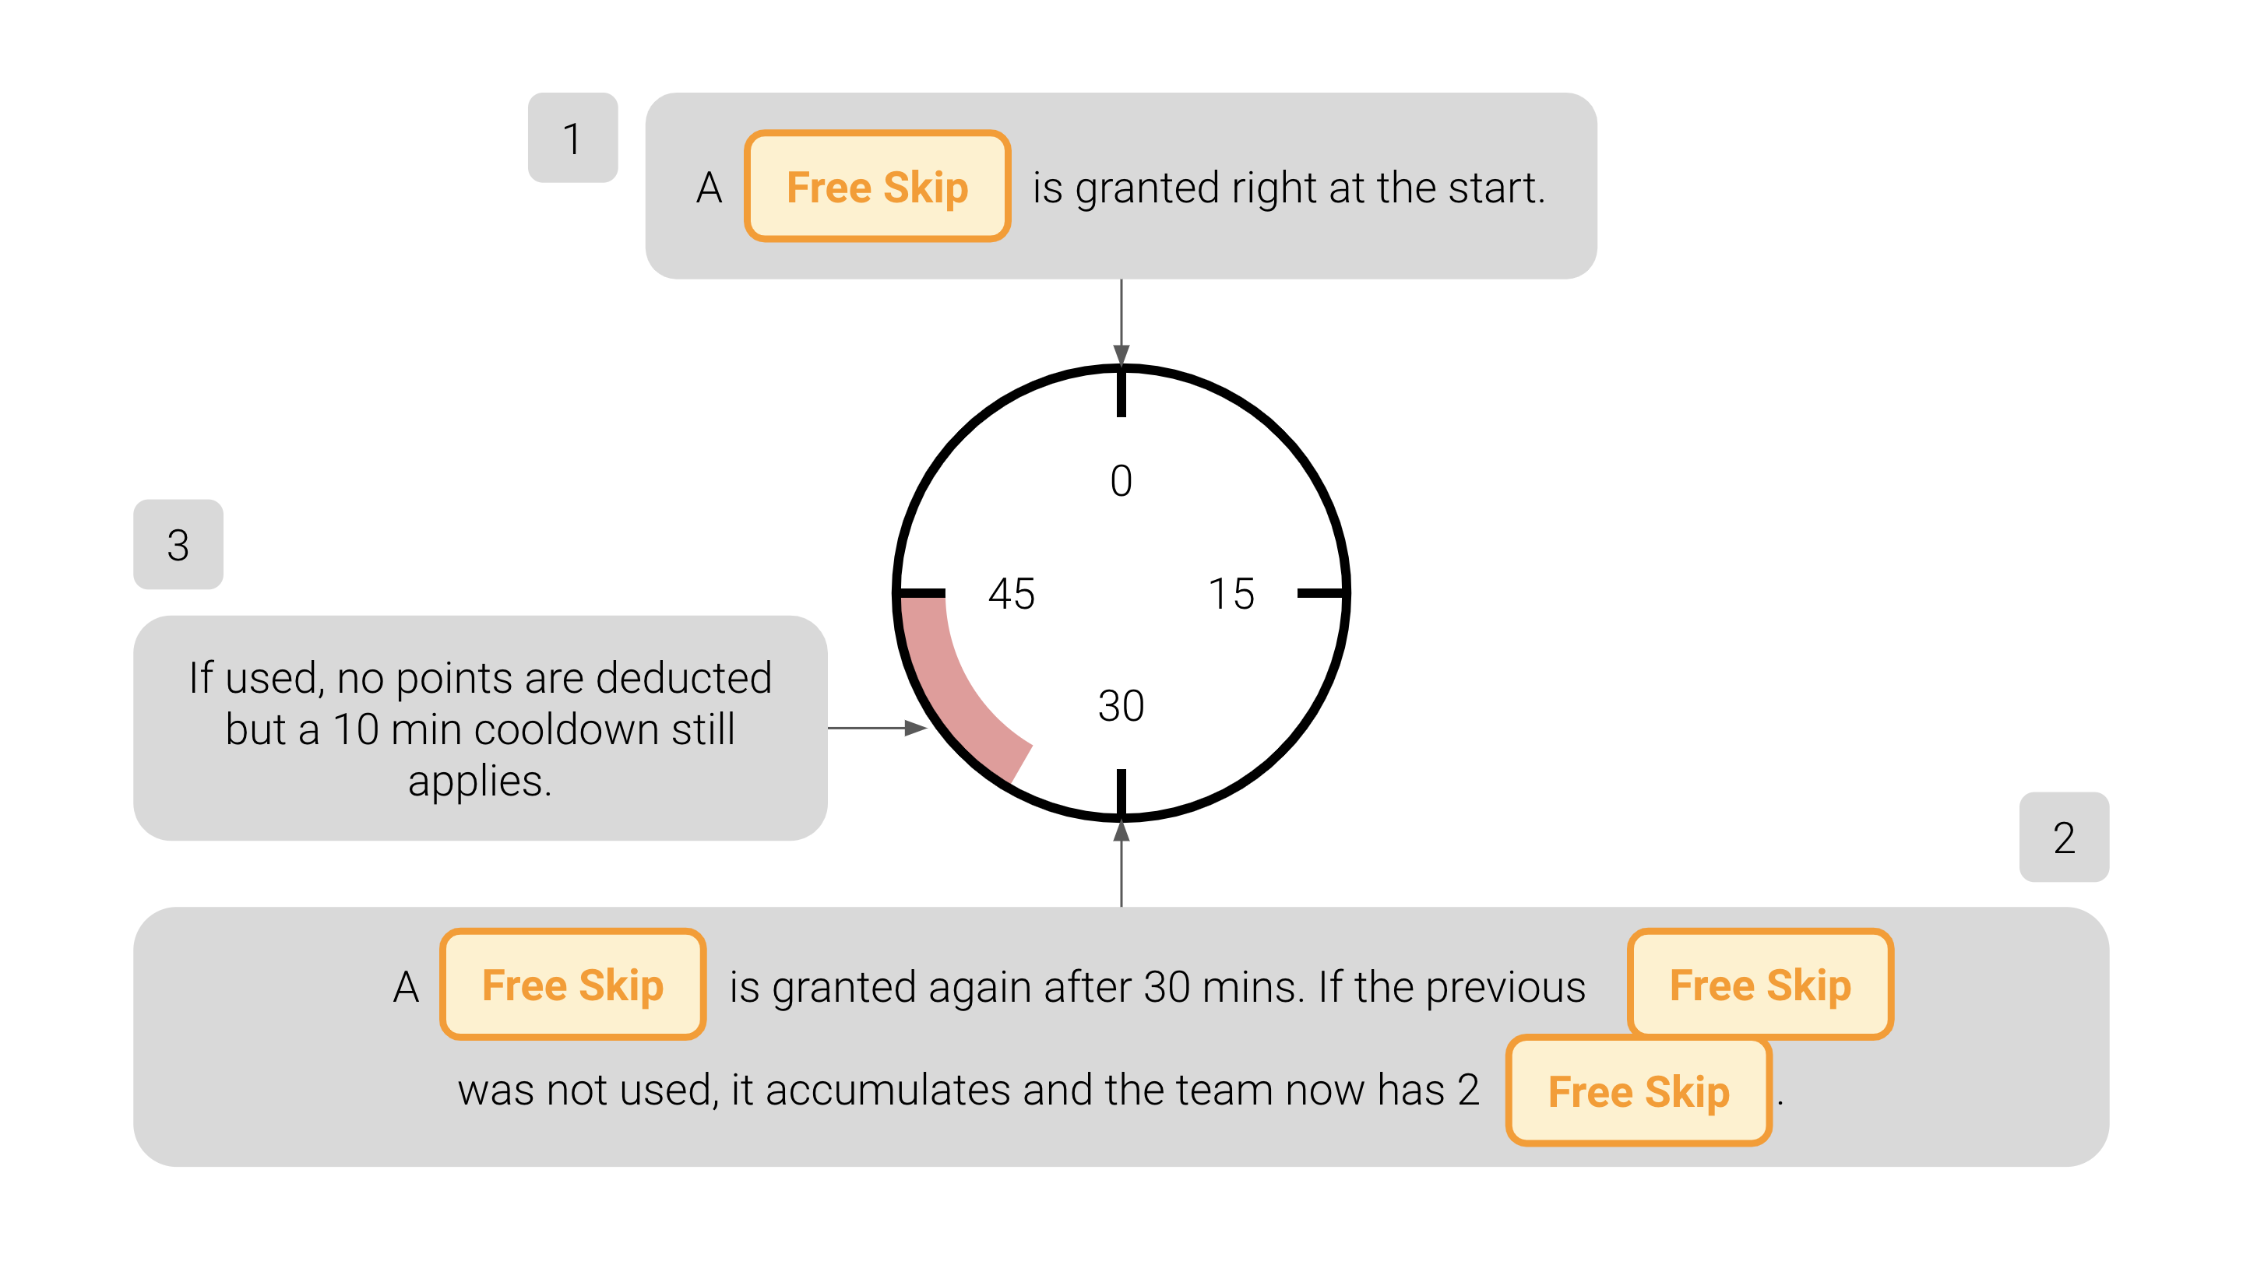The width and height of the screenshot is (2243, 1261).
Task: Click the top tick mark of the clock
Action: (1121, 393)
